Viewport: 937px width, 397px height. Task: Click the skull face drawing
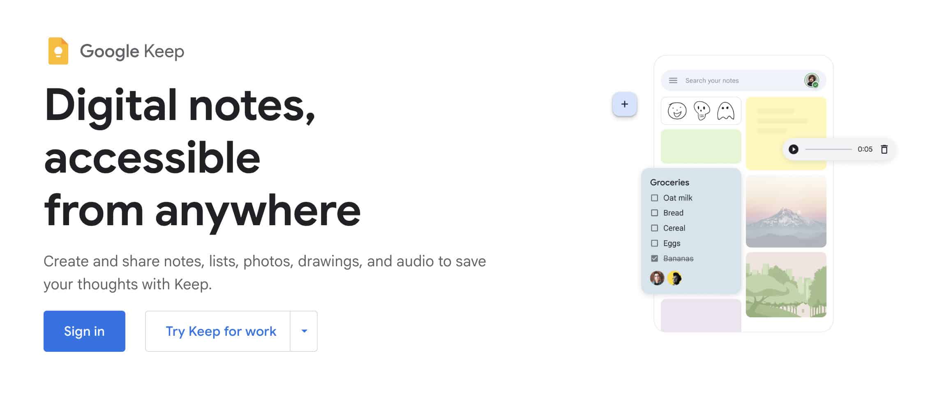702,111
